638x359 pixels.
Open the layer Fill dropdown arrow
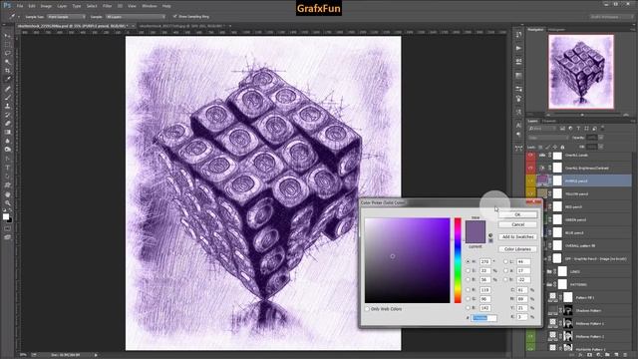point(601,147)
